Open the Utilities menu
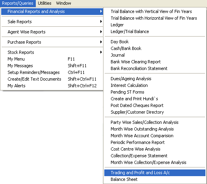207x184 pixels. click(x=44, y=3)
